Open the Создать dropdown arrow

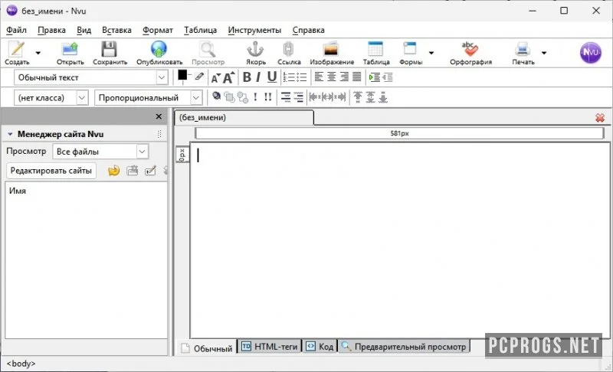[x=38, y=53]
